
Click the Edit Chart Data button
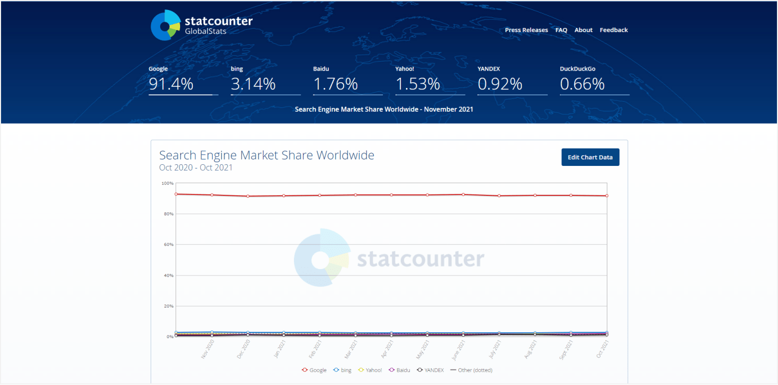tap(590, 157)
